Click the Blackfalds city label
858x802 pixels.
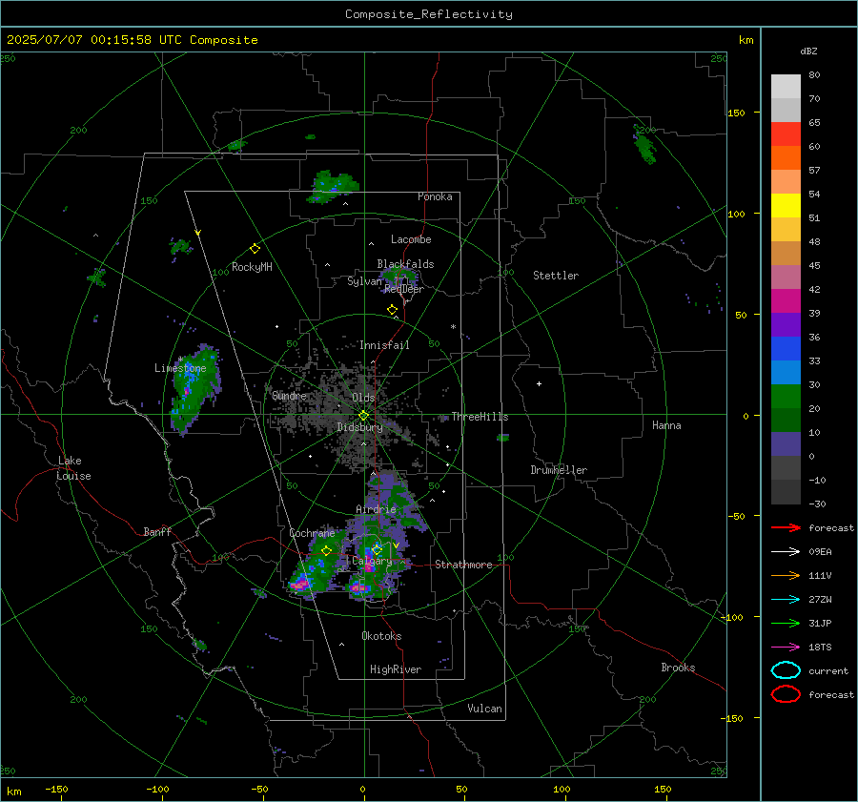click(x=405, y=264)
